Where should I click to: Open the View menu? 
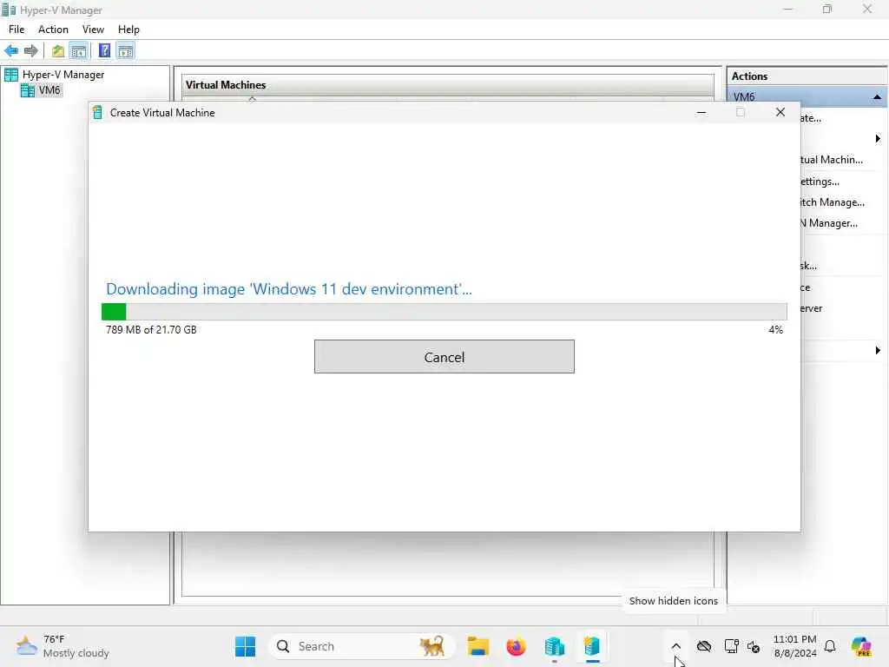tap(93, 30)
